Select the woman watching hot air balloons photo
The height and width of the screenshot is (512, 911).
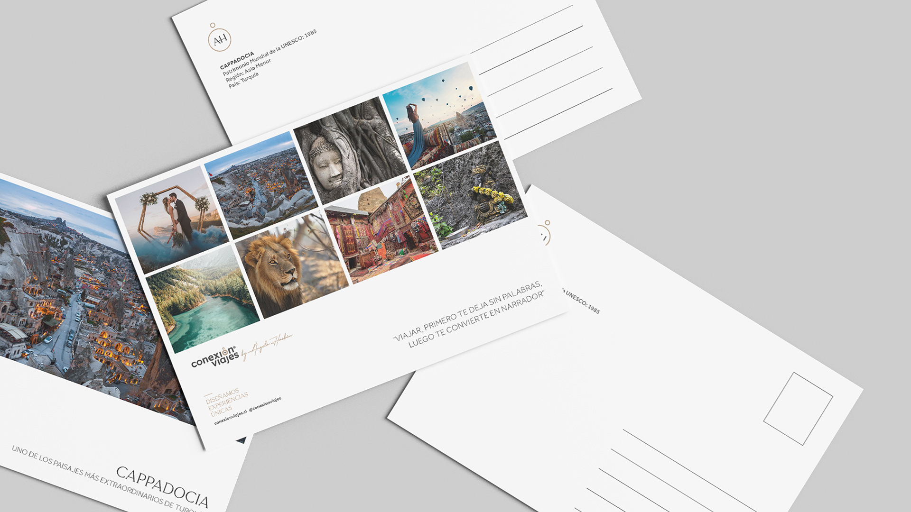[x=439, y=115]
